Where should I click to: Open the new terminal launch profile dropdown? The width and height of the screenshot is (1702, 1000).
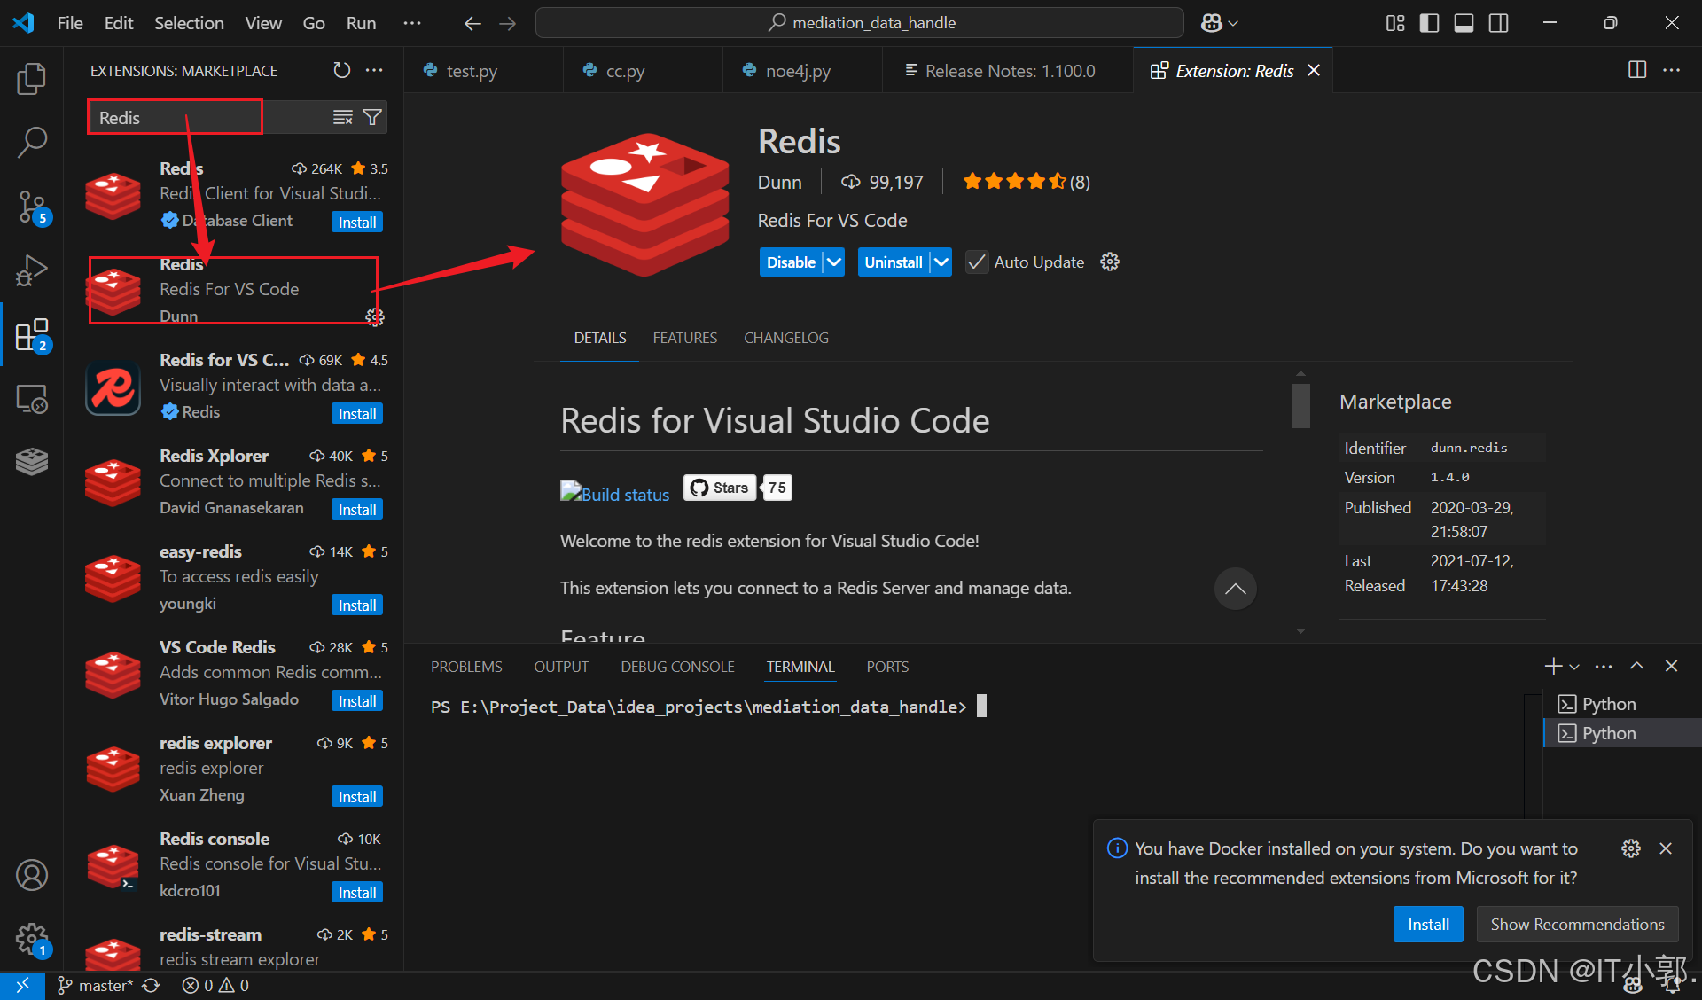click(1574, 667)
